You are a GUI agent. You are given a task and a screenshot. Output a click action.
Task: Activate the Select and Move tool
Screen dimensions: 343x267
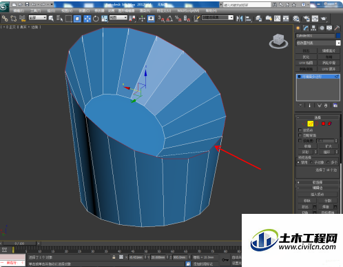coord(87,19)
